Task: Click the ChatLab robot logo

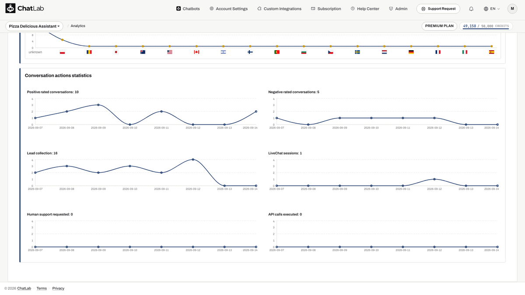Action: click(x=10, y=8)
